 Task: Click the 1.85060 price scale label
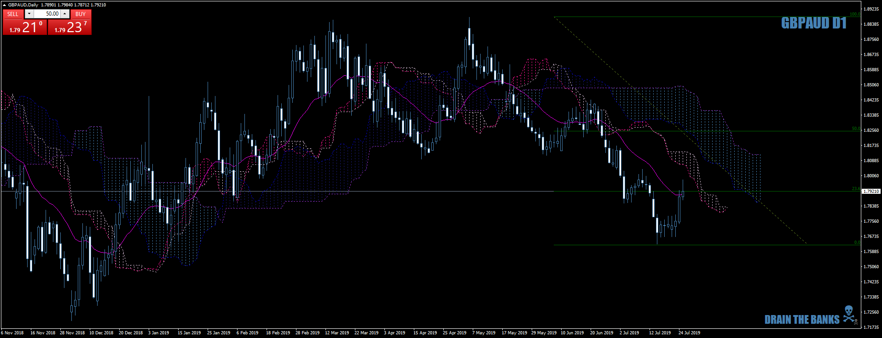[871, 85]
